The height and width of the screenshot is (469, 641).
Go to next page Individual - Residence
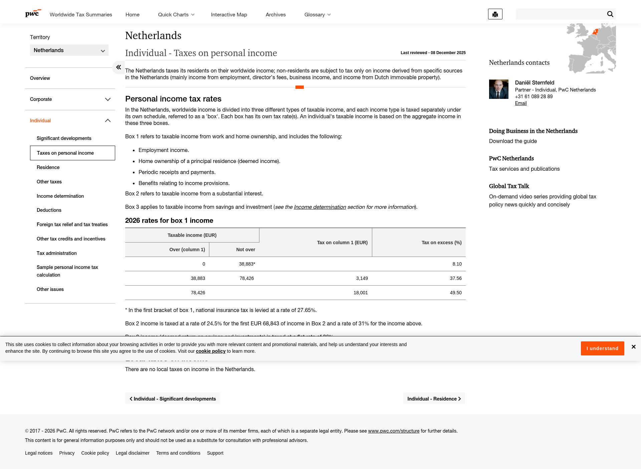click(x=434, y=399)
